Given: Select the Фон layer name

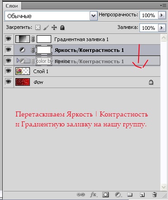Looking at the screenshot, I should pyautogui.click(x=38, y=82).
